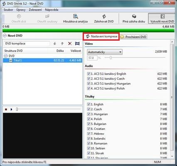The width and height of the screenshot is (177, 166).
Task: Select the Titul 1 row in DVD structure
Action: tap(42, 60)
